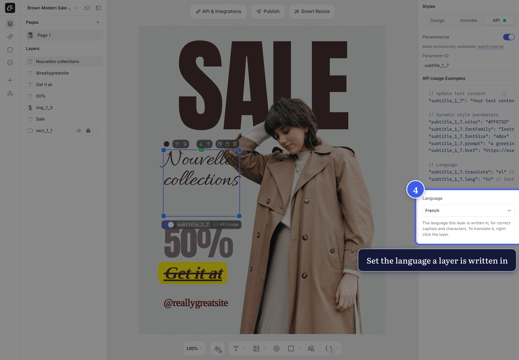Switch to the Animate tab
This screenshot has width=519, height=360.
click(x=468, y=20)
